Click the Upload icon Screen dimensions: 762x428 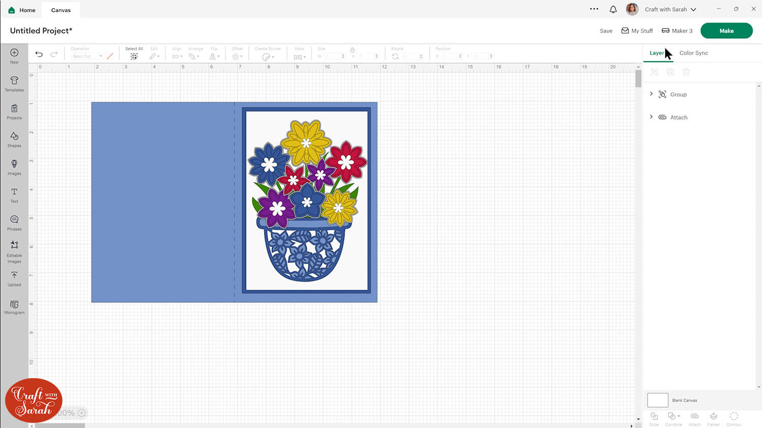pos(14,279)
